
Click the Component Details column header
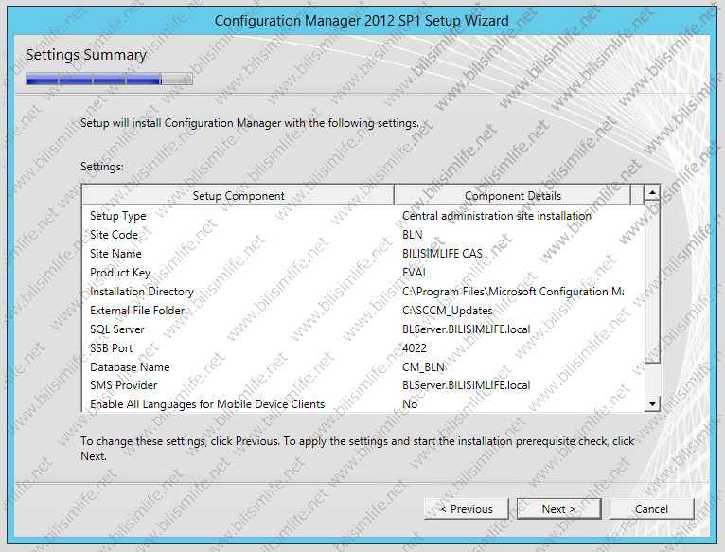click(512, 196)
